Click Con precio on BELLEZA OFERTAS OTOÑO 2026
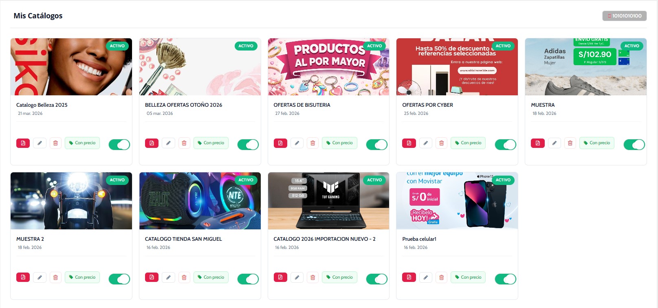 point(211,143)
